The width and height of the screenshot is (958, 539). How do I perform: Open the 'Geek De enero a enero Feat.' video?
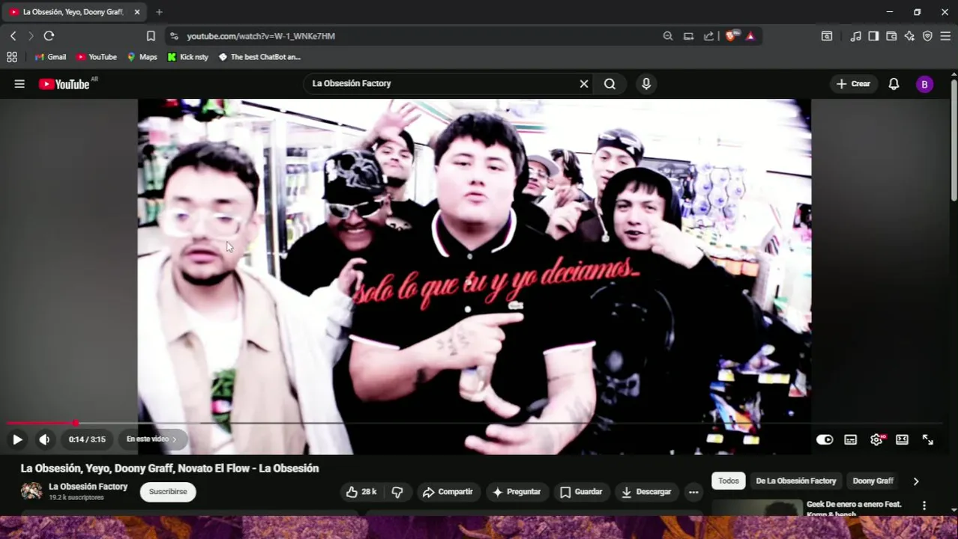click(854, 509)
